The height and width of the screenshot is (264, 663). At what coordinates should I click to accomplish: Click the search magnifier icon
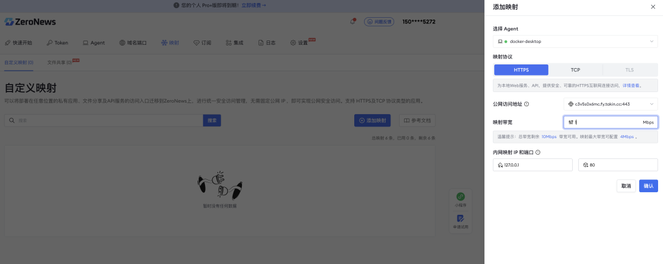[12, 120]
